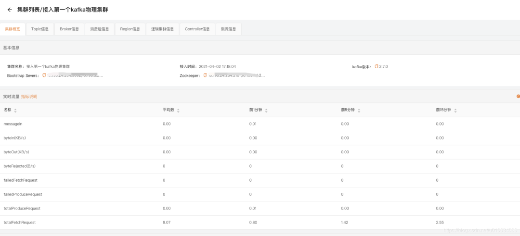Click the byteIn(KB/s) row name

tap(14, 137)
